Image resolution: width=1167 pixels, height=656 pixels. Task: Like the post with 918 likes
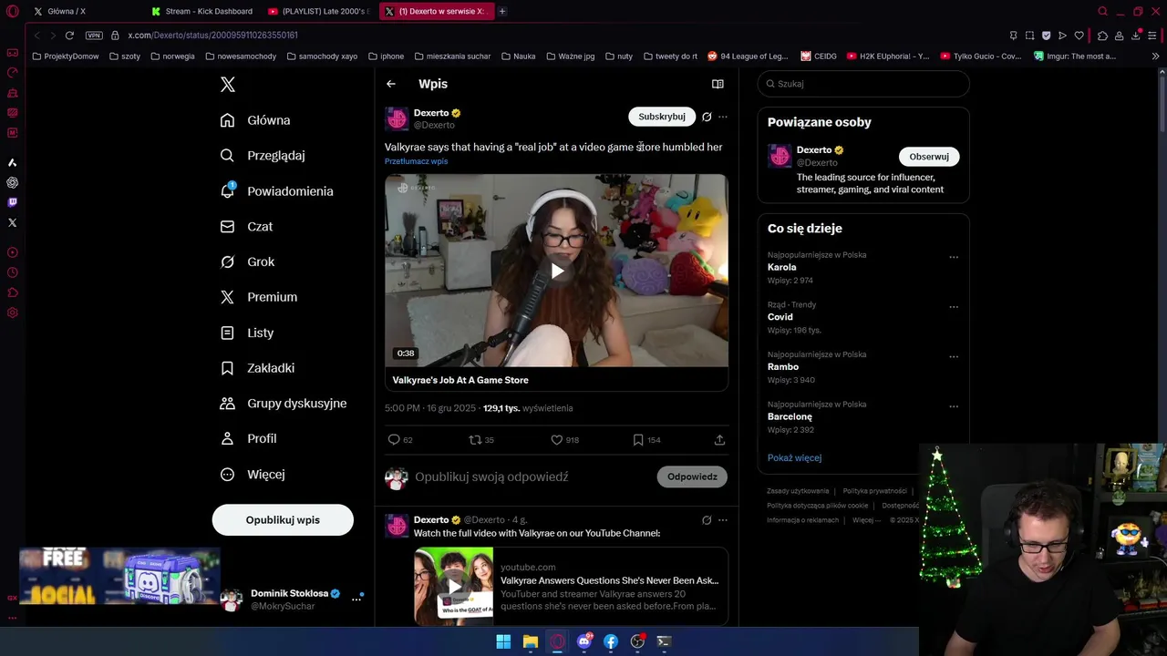[556, 440]
